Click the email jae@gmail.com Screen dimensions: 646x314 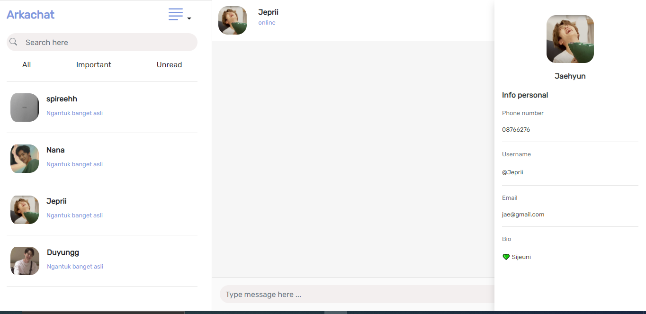(523, 214)
